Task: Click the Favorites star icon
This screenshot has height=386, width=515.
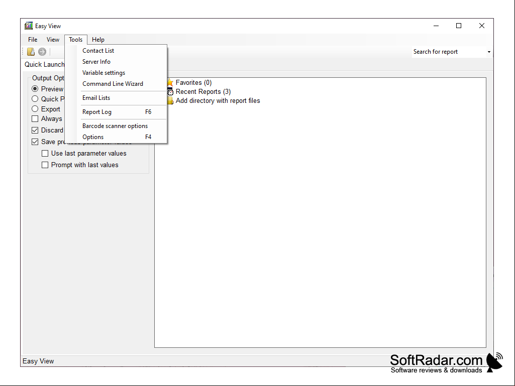Action: 170,82
